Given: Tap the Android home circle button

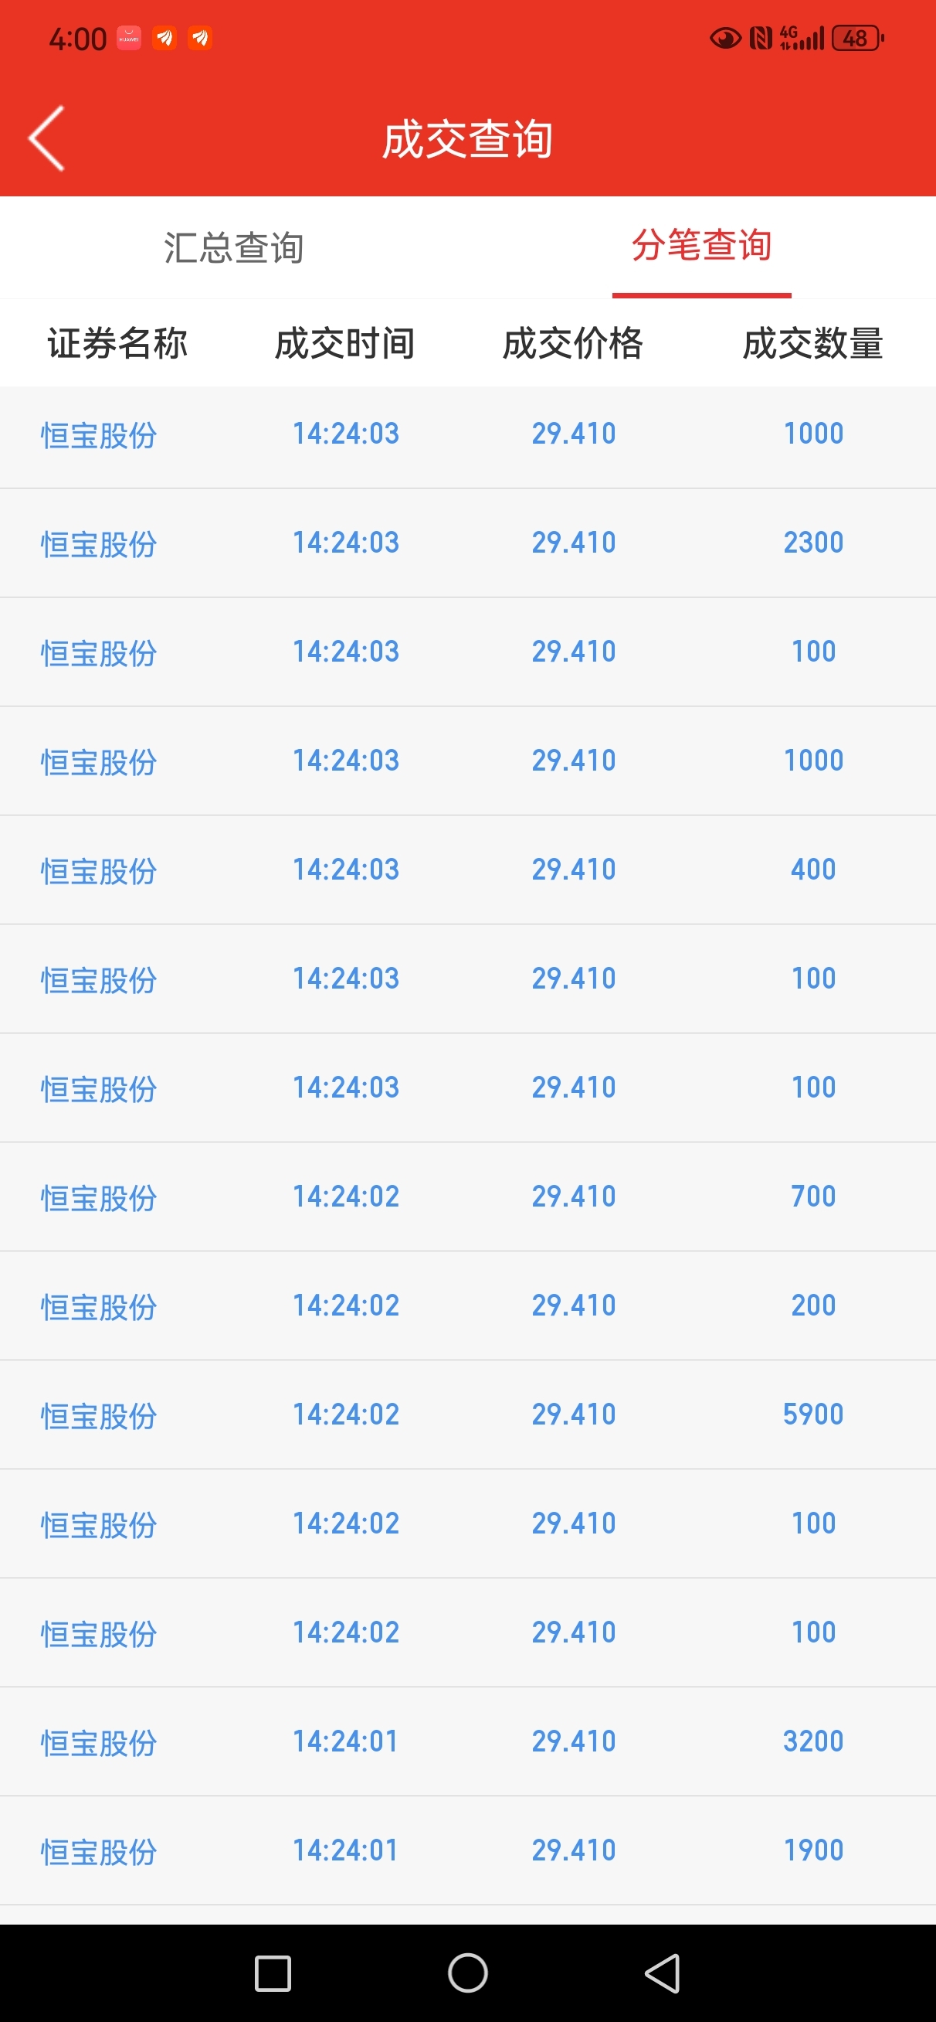Looking at the screenshot, I should click(x=467, y=1973).
